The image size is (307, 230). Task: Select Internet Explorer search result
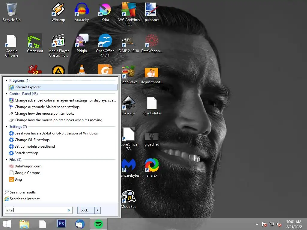[63, 87]
